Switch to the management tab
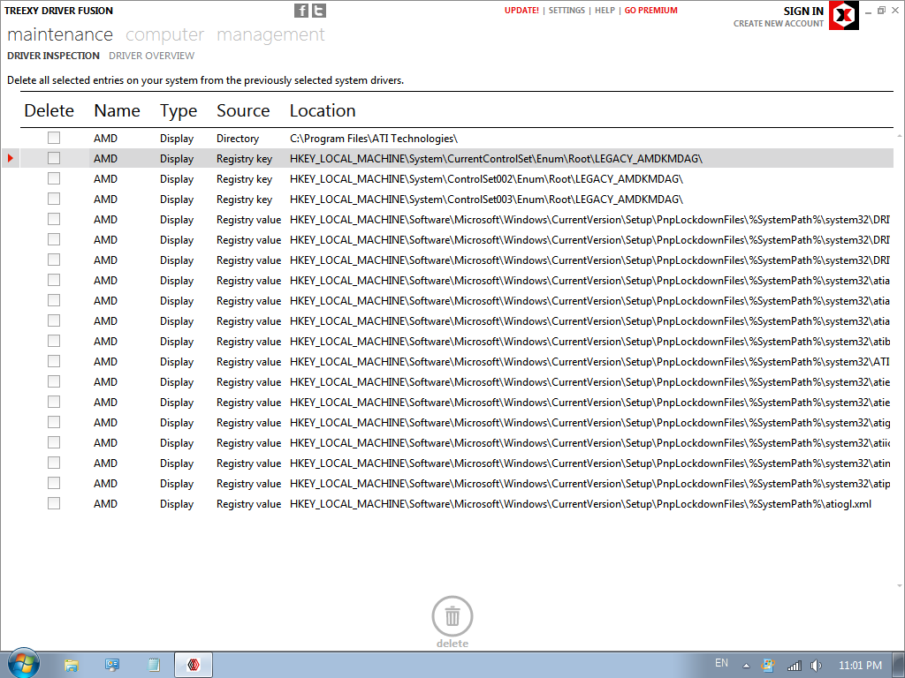This screenshot has width=905, height=678. (270, 34)
